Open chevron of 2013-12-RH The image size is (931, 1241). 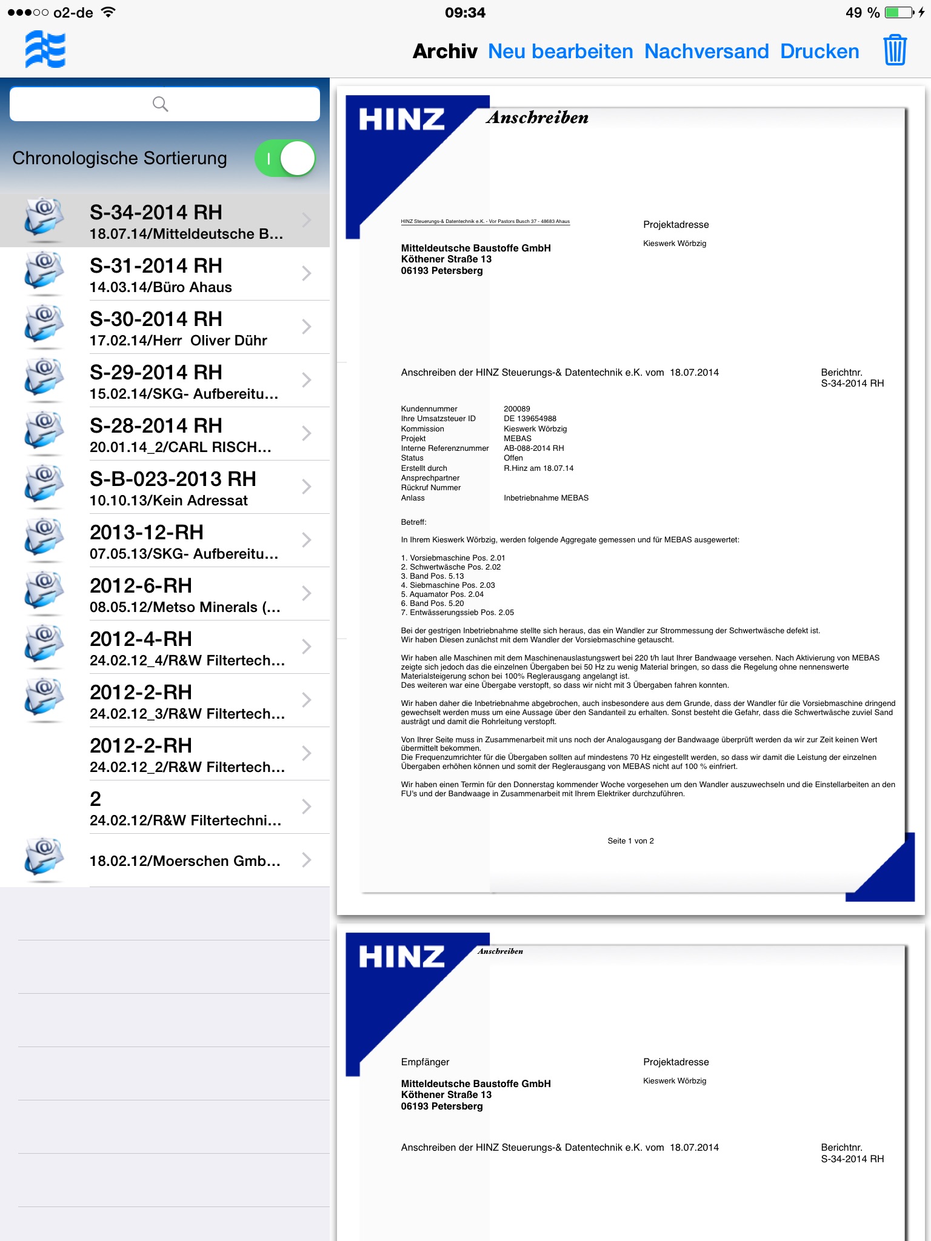point(307,540)
